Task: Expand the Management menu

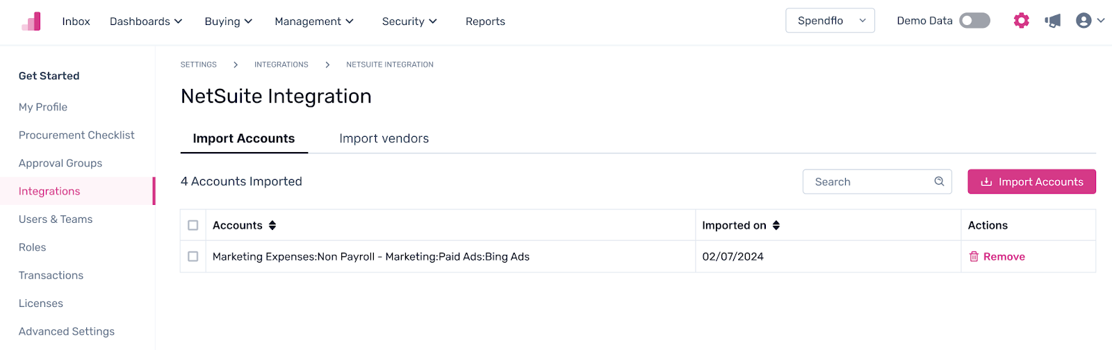Action: pos(314,22)
